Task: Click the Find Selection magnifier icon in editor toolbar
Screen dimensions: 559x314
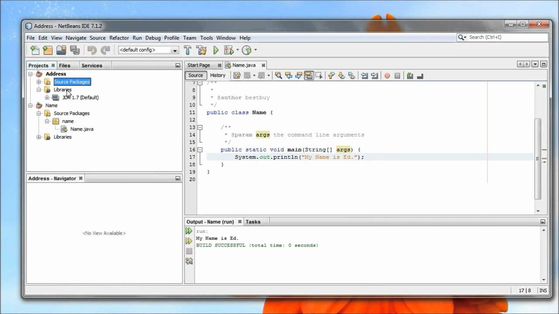Action: (x=278, y=75)
